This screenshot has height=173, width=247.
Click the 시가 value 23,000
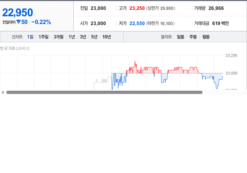click(98, 23)
